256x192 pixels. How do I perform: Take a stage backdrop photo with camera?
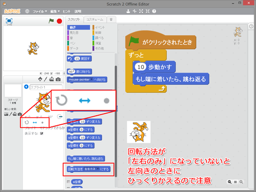[20, 114]
